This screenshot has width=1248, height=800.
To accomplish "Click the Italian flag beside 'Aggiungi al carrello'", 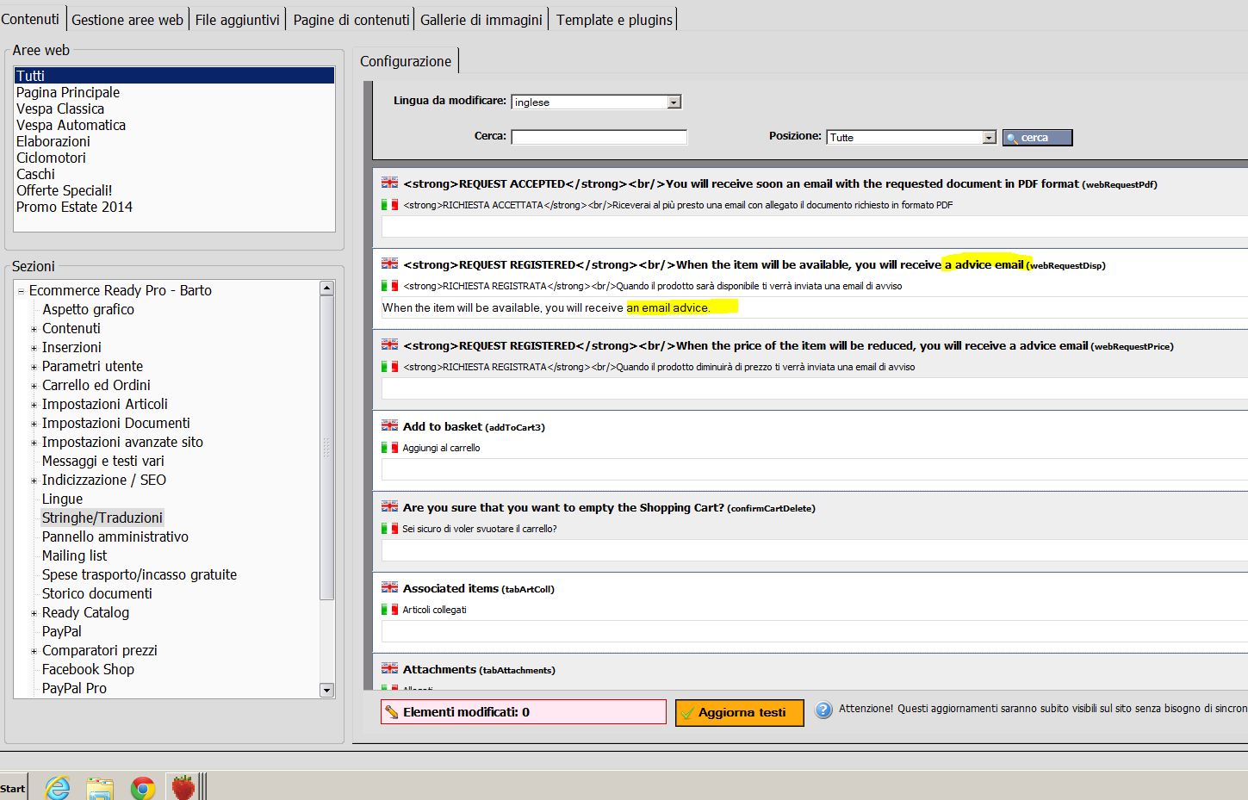I will (390, 448).
